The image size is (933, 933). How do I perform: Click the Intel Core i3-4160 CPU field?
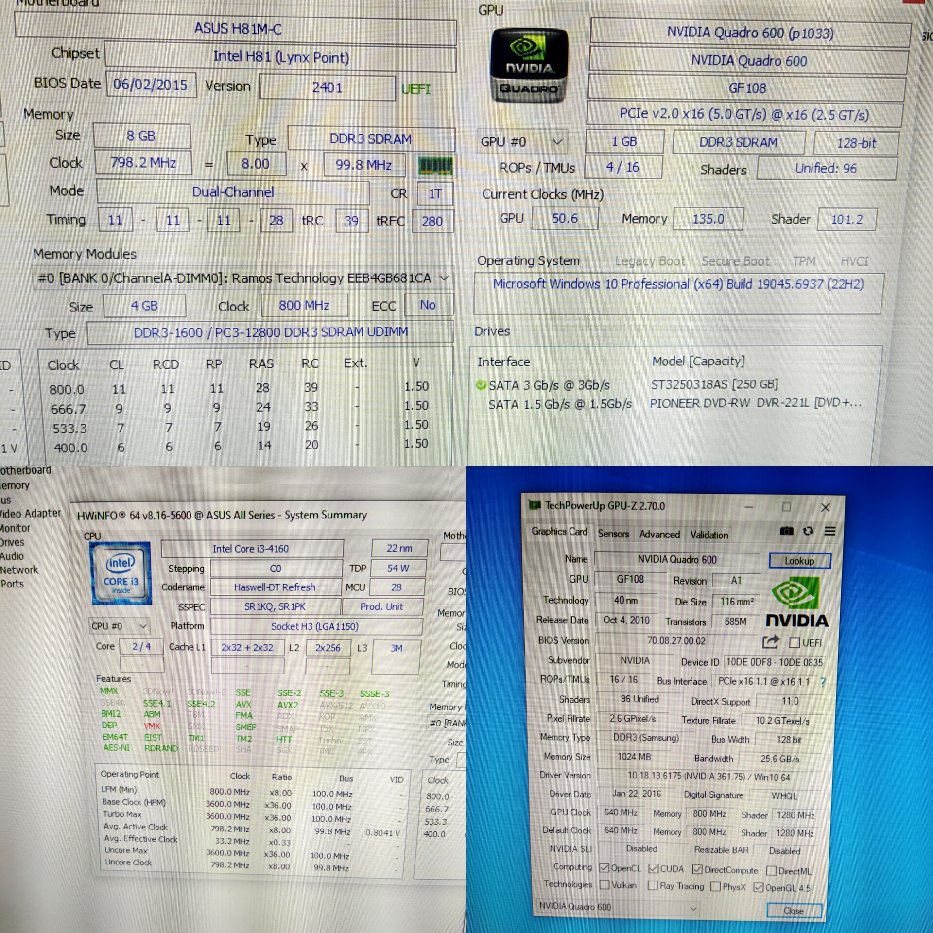[251, 549]
